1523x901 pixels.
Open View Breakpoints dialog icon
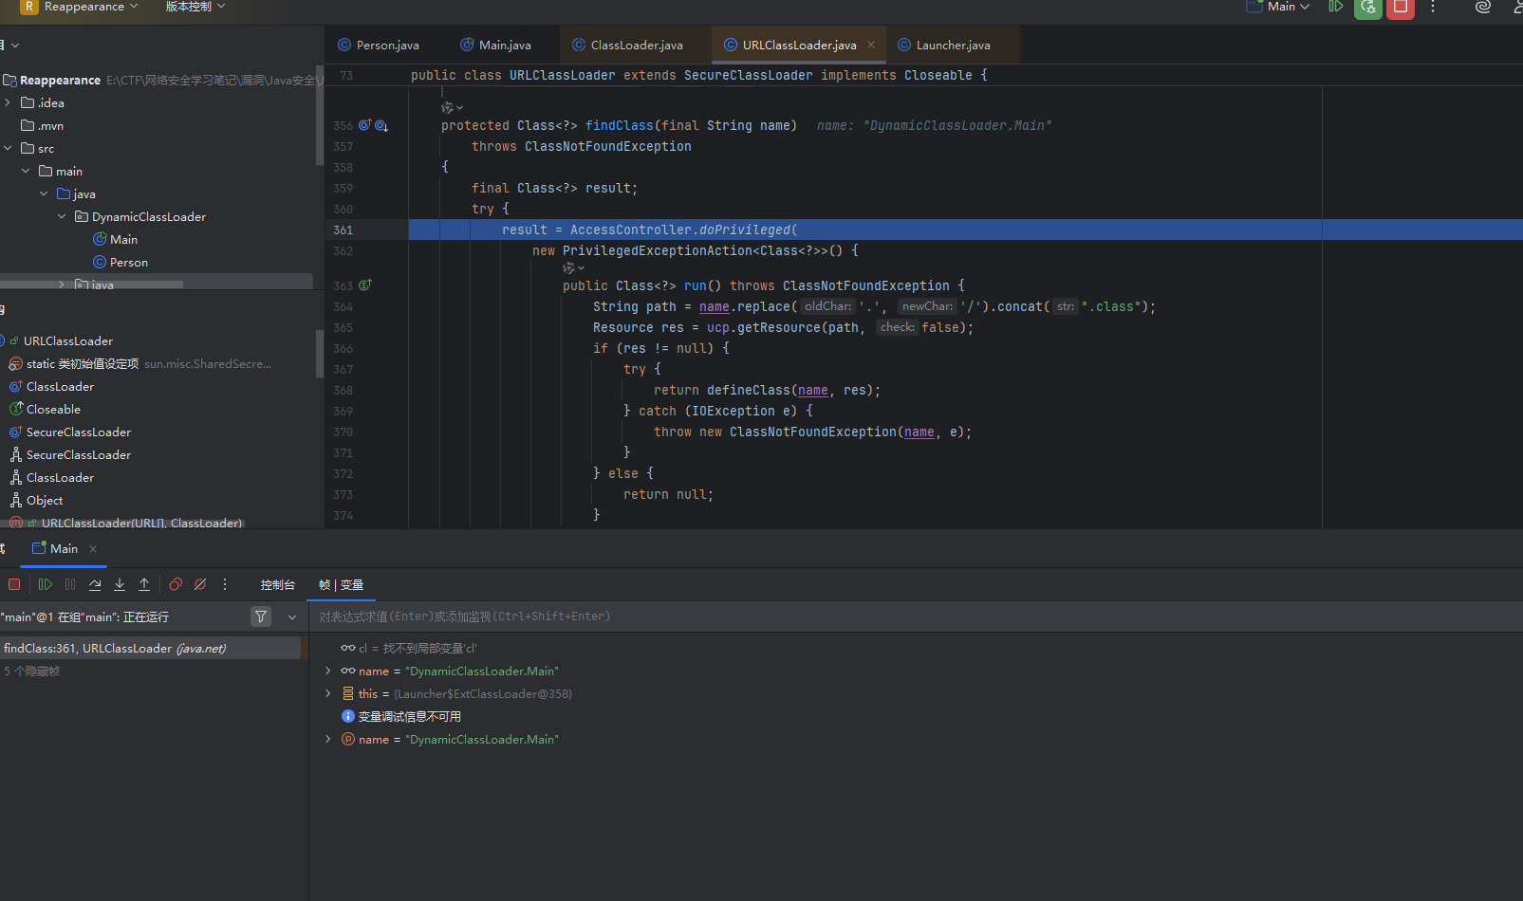click(x=176, y=585)
